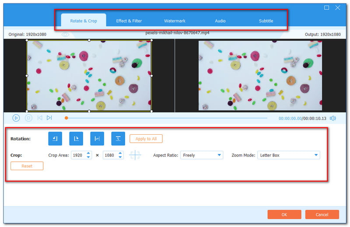Click crop height field showing 1080
This screenshot has width=350, height=227.
pos(110,155)
